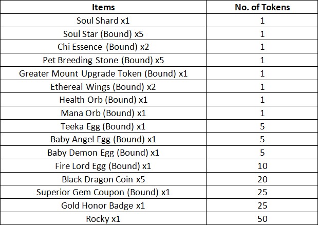Viewport: 318px width, 225px height.
Task: Click the Health Orb (Bound) x1 cell
Action: [103, 100]
